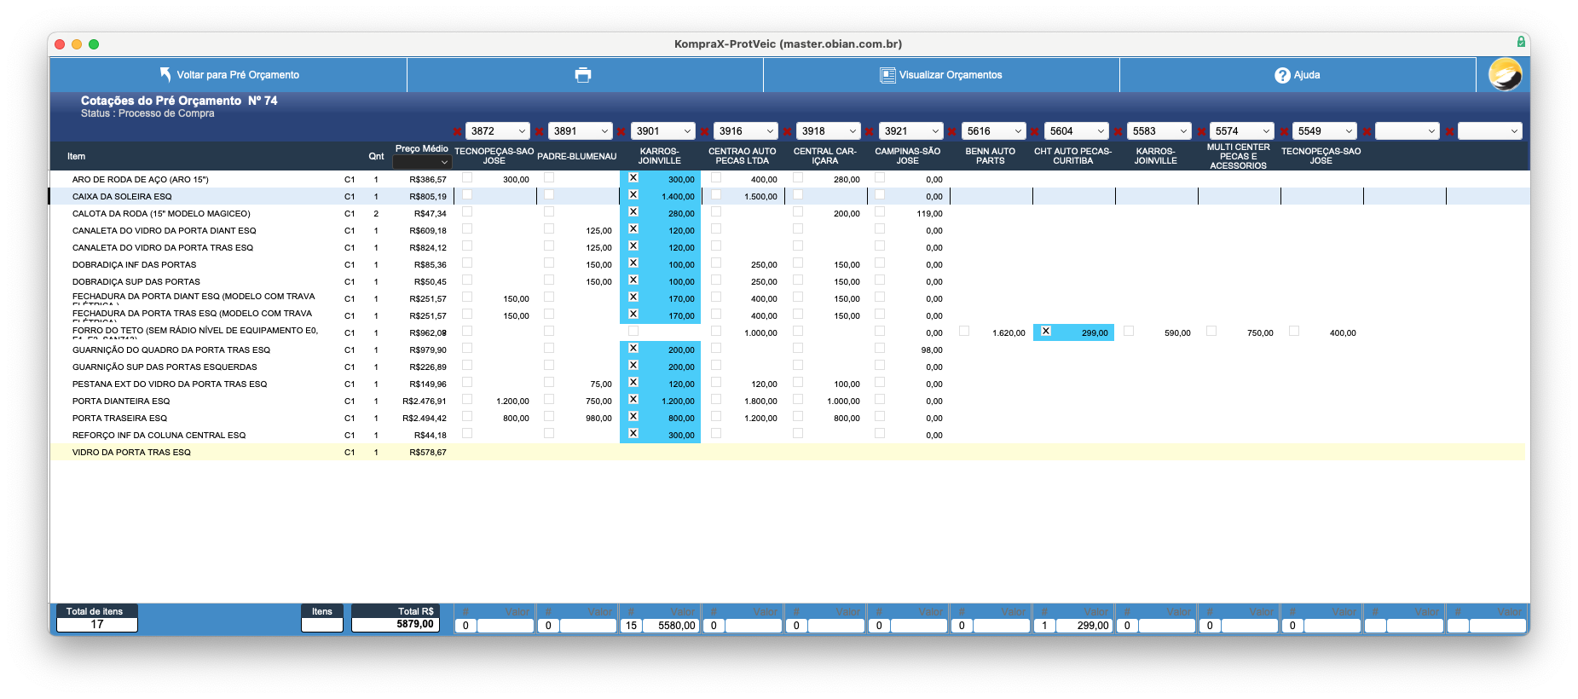This screenshot has height=699, width=1578.
Task: Check TECNOPEÇAS-SAO JOSE box for ARO DE RODA
Action: coord(467,177)
